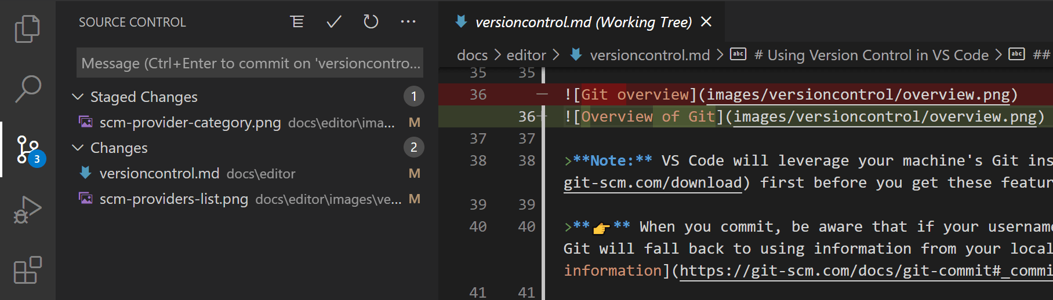Close the versioncontrol.md Working Tree tab
The width and height of the screenshot is (1053, 300).
tap(706, 22)
